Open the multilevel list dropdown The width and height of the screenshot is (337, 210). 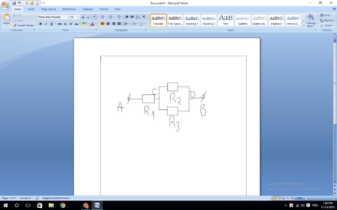point(119,17)
